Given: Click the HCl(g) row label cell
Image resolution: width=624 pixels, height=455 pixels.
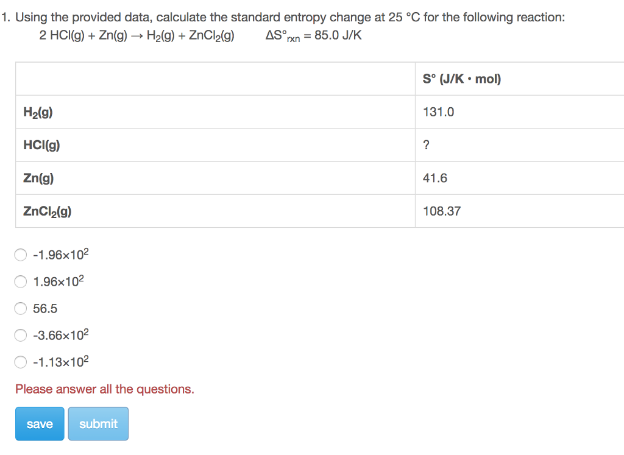Looking at the screenshot, I should (x=215, y=145).
